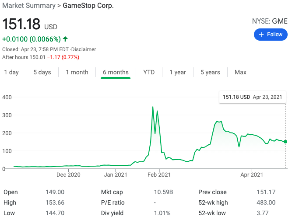Click the Apr 2021 axis label
This screenshot has height=223, width=292.
pyautogui.click(x=252, y=175)
